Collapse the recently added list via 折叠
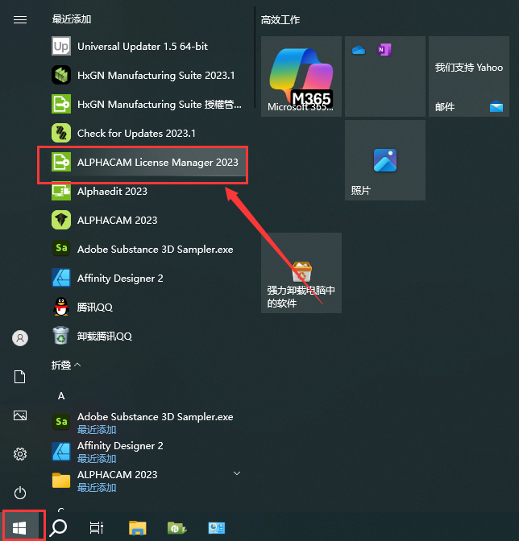519x541 pixels. (66, 365)
